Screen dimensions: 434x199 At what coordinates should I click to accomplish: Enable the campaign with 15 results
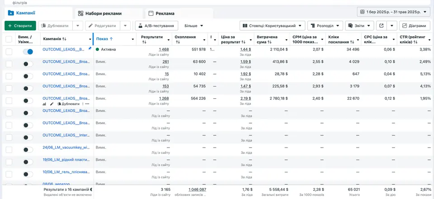28,76
